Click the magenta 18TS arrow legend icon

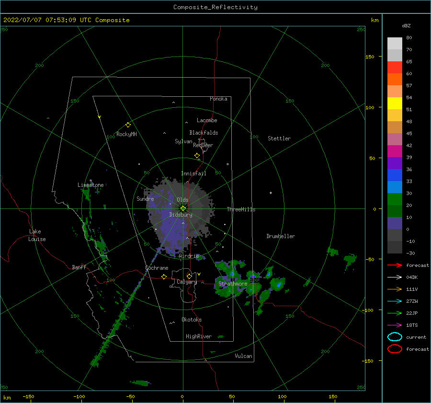395,325
